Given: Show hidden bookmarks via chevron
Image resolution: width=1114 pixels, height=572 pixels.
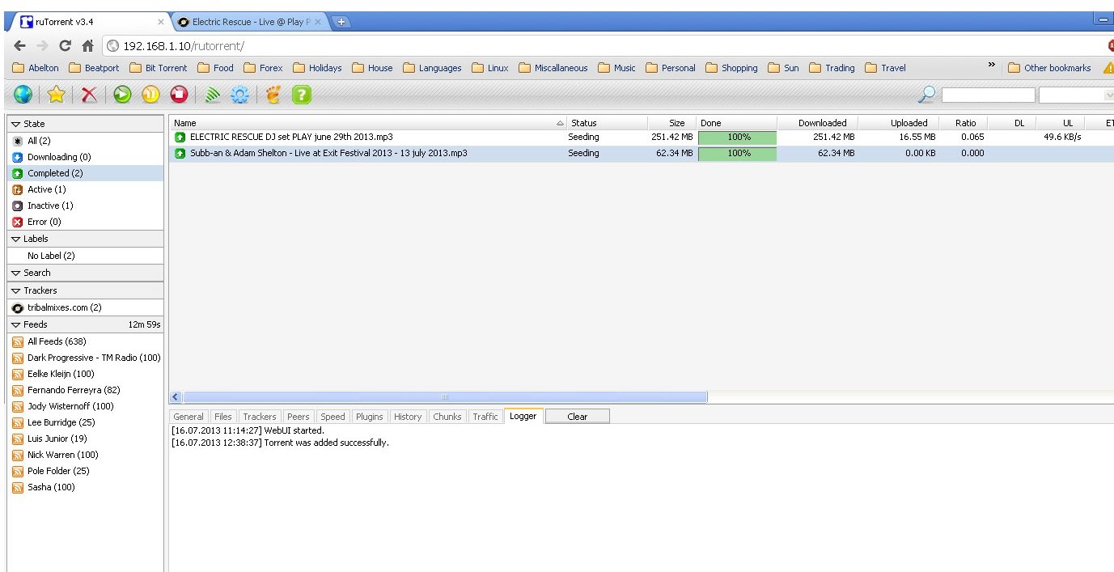Looking at the screenshot, I should (x=992, y=66).
